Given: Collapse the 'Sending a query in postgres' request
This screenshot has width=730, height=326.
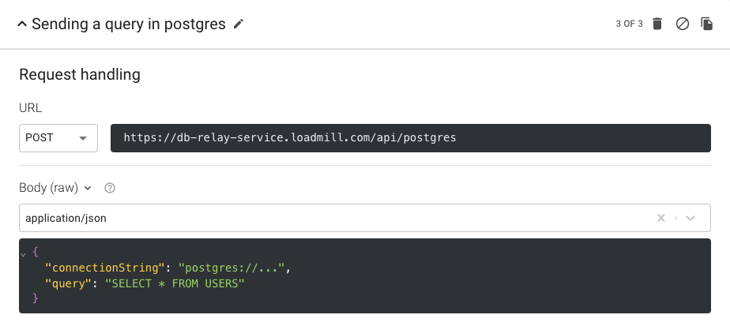Looking at the screenshot, I should [22, 24].
